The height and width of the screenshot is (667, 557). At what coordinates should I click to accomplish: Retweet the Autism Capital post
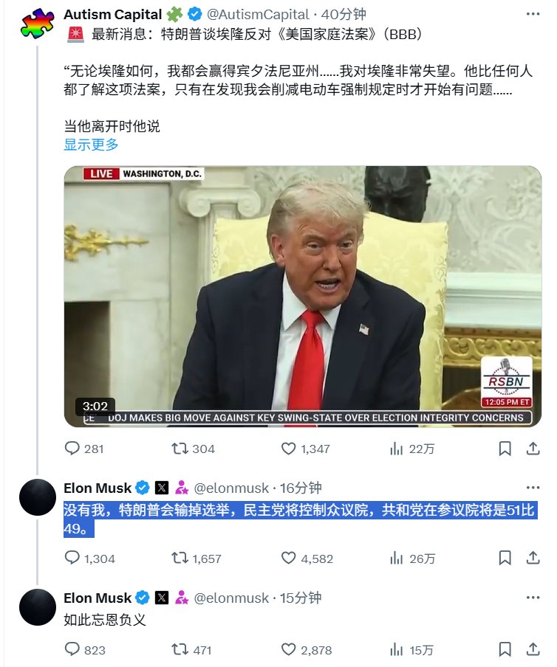180,449
